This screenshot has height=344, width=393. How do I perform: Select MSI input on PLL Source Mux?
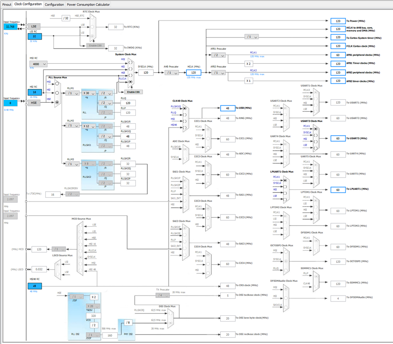pyautogui.click(x=57, y=84)
